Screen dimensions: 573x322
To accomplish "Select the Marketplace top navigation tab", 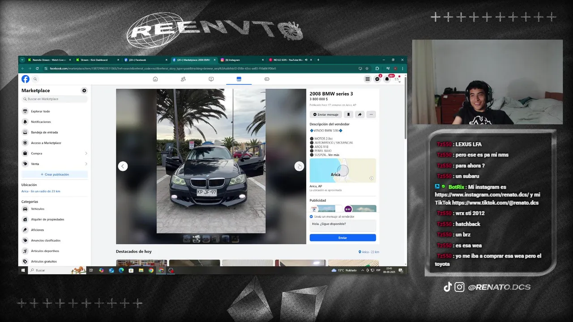I will tap(239, 79).
